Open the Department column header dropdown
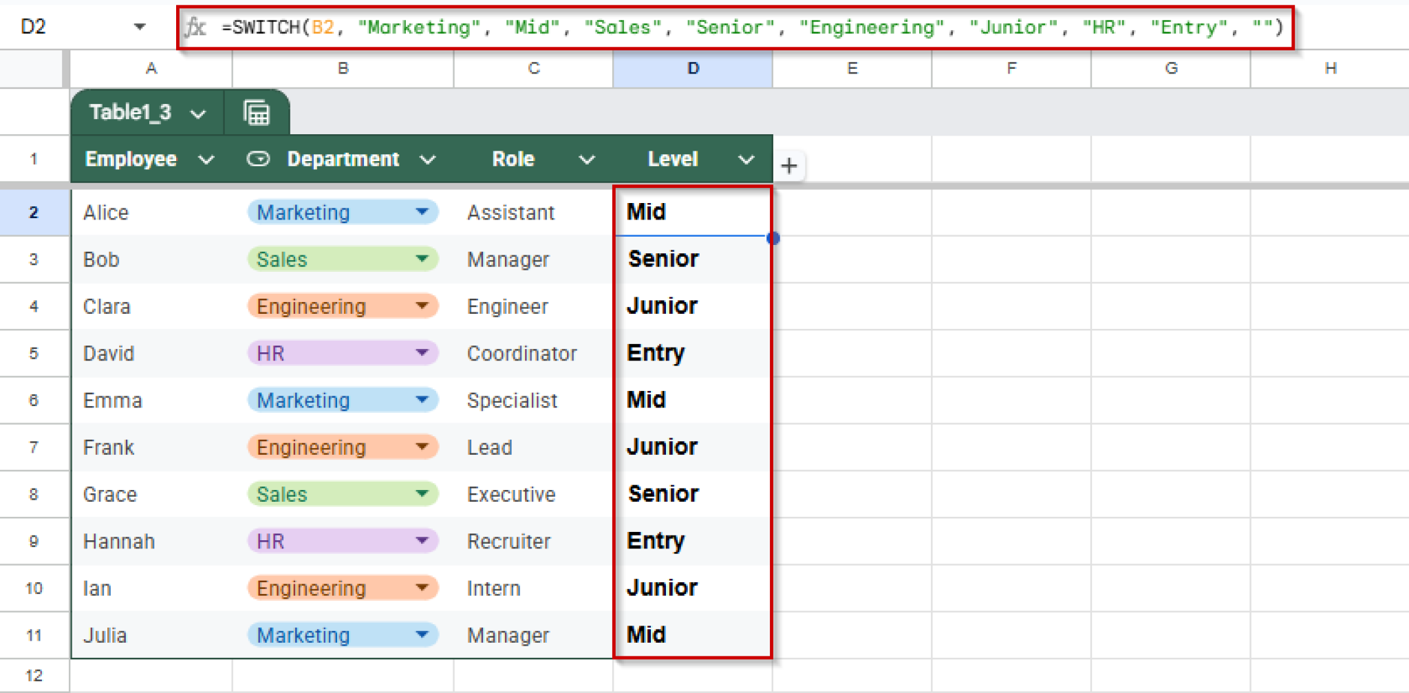The image size is (1409, 693). coord(428,158)
